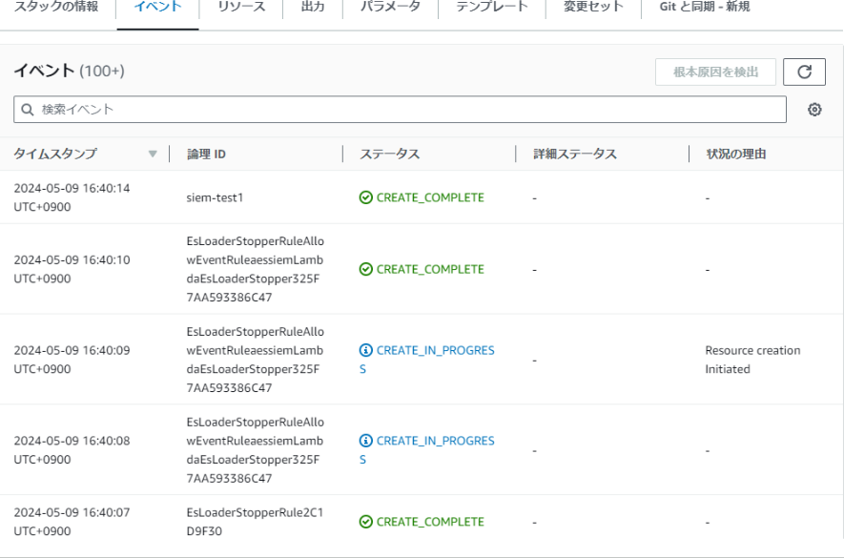Click timestamp 2024-05-09 16:40:14

pos(72,197)
